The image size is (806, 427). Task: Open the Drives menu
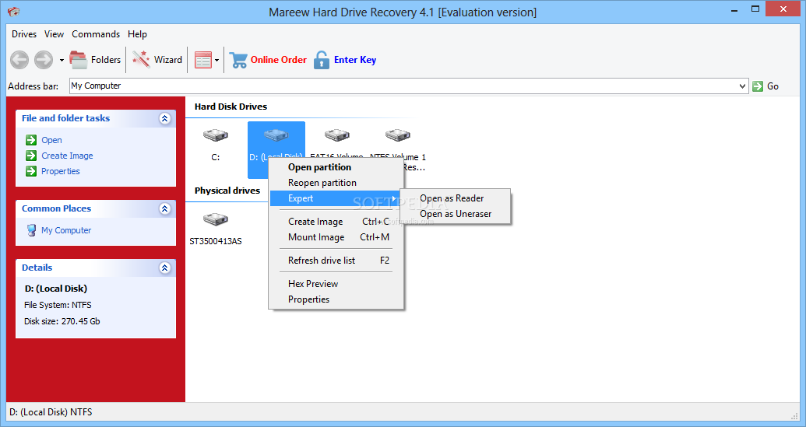[x=24, y=34]
